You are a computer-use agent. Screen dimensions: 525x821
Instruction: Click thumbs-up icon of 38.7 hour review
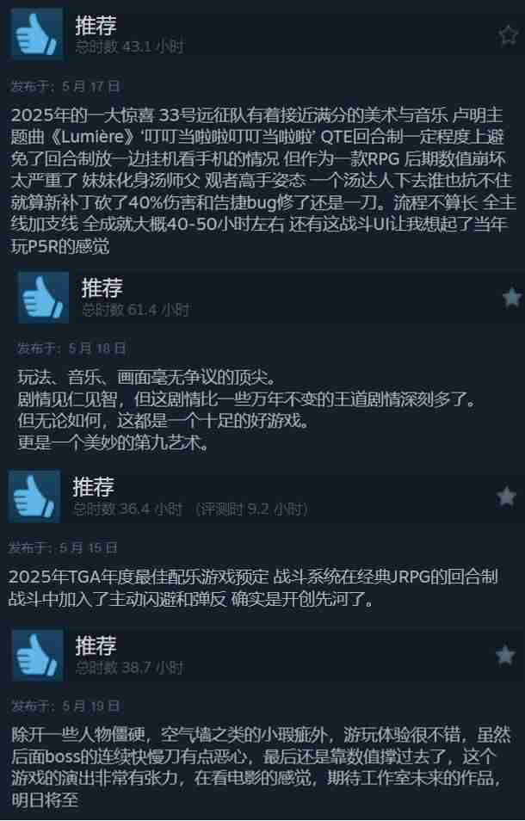pyautogui.click(x=37, y=655)
